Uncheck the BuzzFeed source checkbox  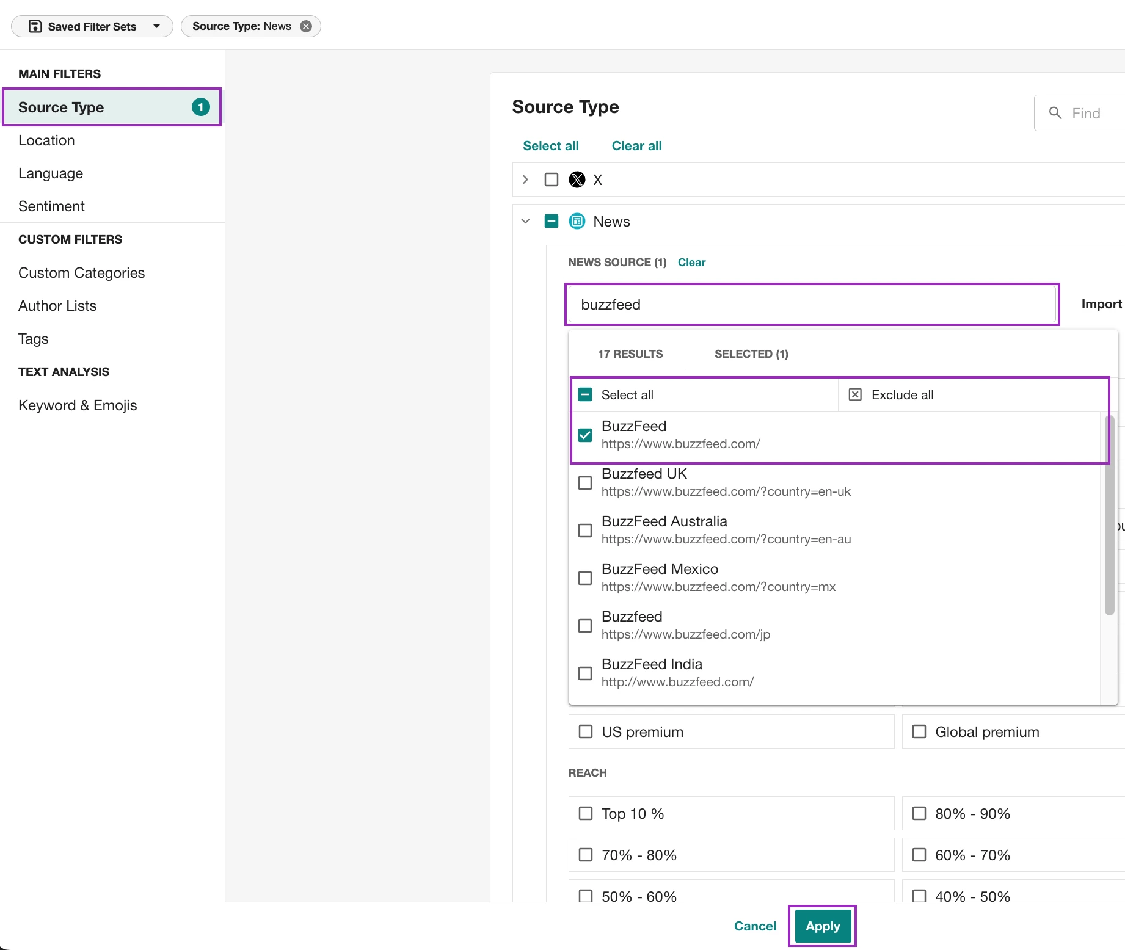coord(585,435)
